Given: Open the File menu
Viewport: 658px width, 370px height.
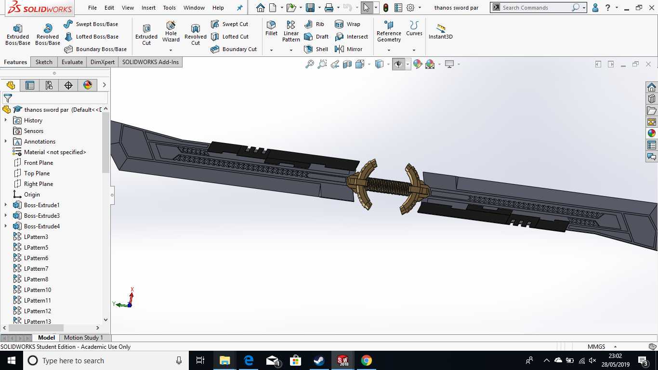Looking at the screenshot, I should (92, 8).
